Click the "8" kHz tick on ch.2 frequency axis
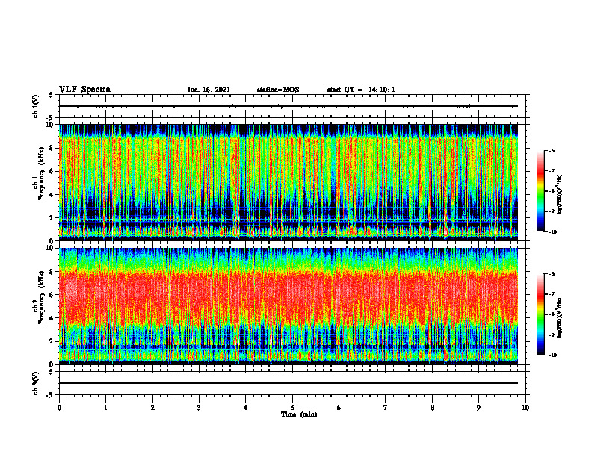Image resolution: width=592 pixels, height=457 pixels. pos(52,272)
